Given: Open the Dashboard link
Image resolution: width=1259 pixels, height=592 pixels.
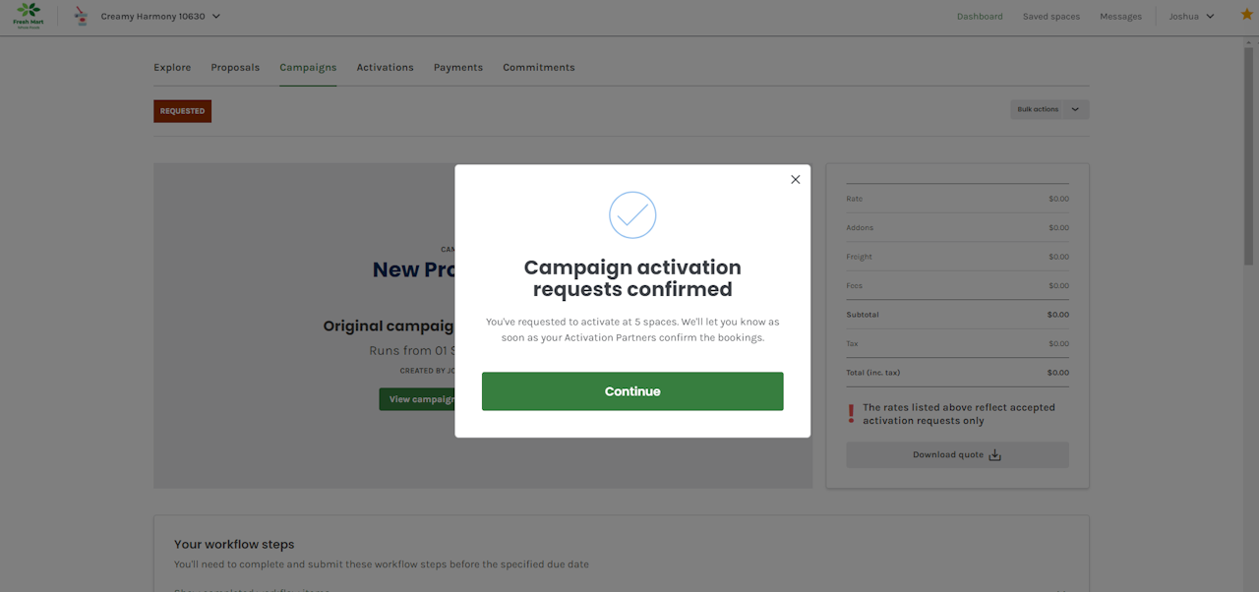Looking at the screenshot, I should [980, 17].
